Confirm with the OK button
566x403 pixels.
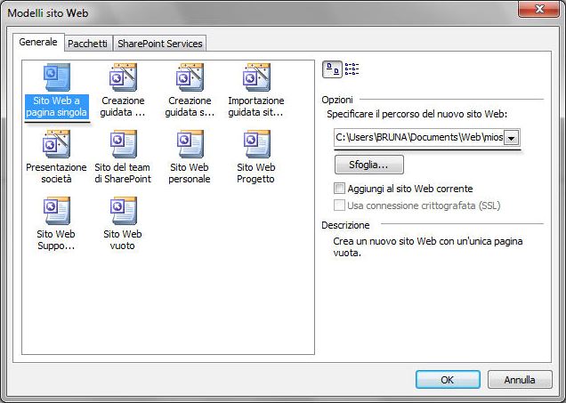448,380
